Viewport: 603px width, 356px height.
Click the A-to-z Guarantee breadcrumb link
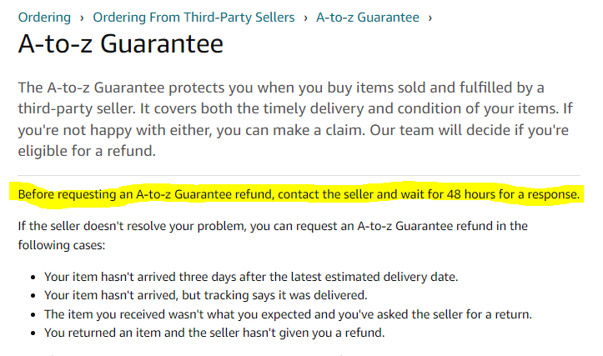[x=368, y=18]
